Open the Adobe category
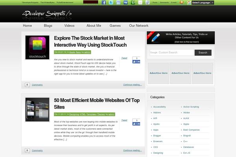Viewport: 236px width, 157px height. pyautogui.click(x=186, y=113)
